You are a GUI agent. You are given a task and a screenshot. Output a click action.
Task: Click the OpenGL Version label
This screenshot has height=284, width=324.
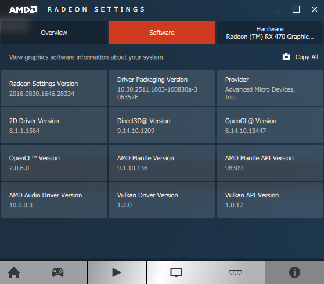pyautogui.click(x=251, y=121)
